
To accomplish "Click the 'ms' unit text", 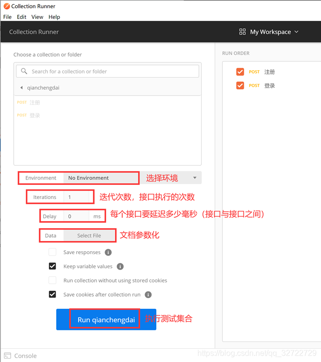I will (97, 217).
